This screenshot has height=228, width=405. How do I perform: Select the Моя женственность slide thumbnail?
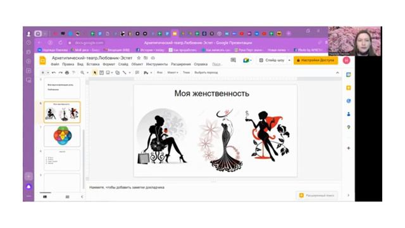(62, 112)
